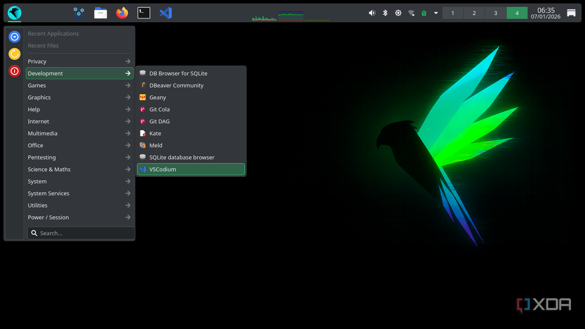Click the clock showing 06:35
Image resolution: width=585 pixels, height=329 pixels.
tap(546, 13)
